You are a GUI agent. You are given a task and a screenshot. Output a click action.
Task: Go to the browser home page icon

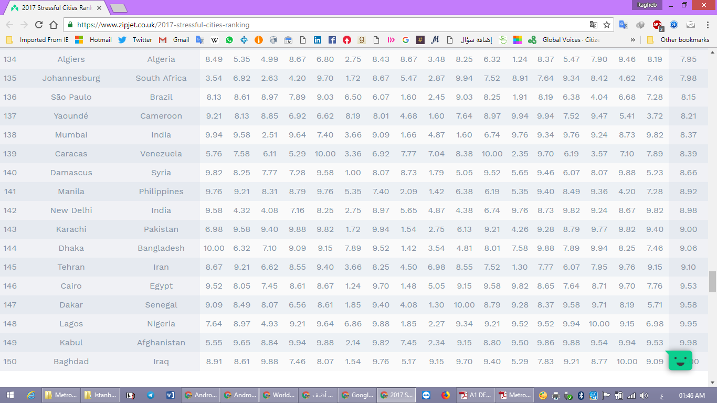54,25
